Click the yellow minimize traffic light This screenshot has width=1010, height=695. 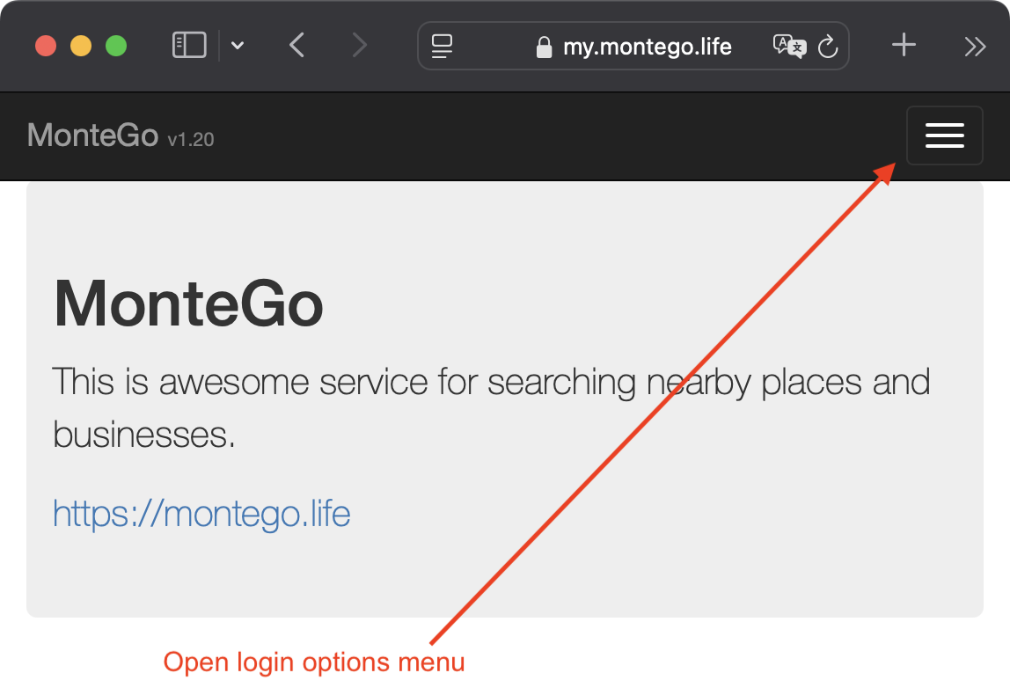point(80,46)
